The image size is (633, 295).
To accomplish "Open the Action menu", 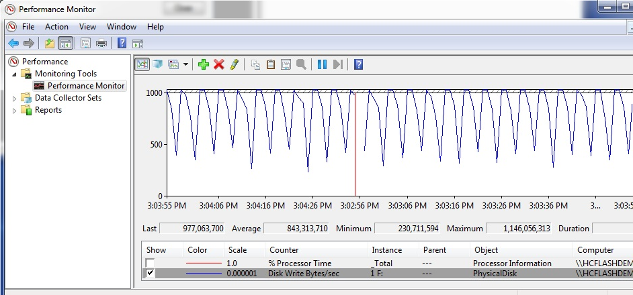I will tap(56, 27).
